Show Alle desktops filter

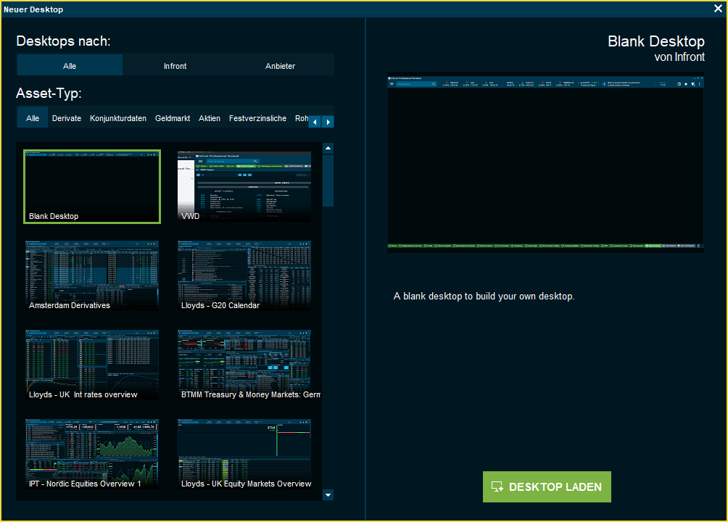click(x=70, y=66)
